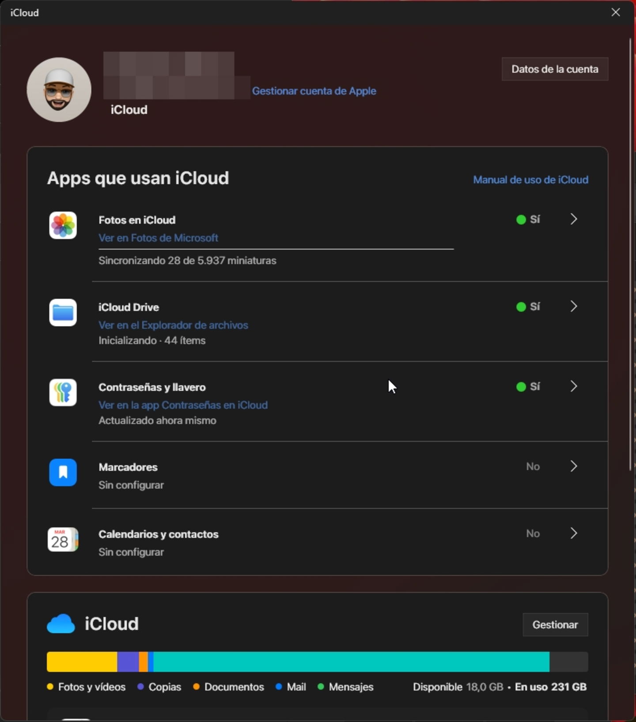This screenshot has width=636, height=722.
Task: Open Contraseñas y llavero details chevron
Action: (x=573, y=386)
